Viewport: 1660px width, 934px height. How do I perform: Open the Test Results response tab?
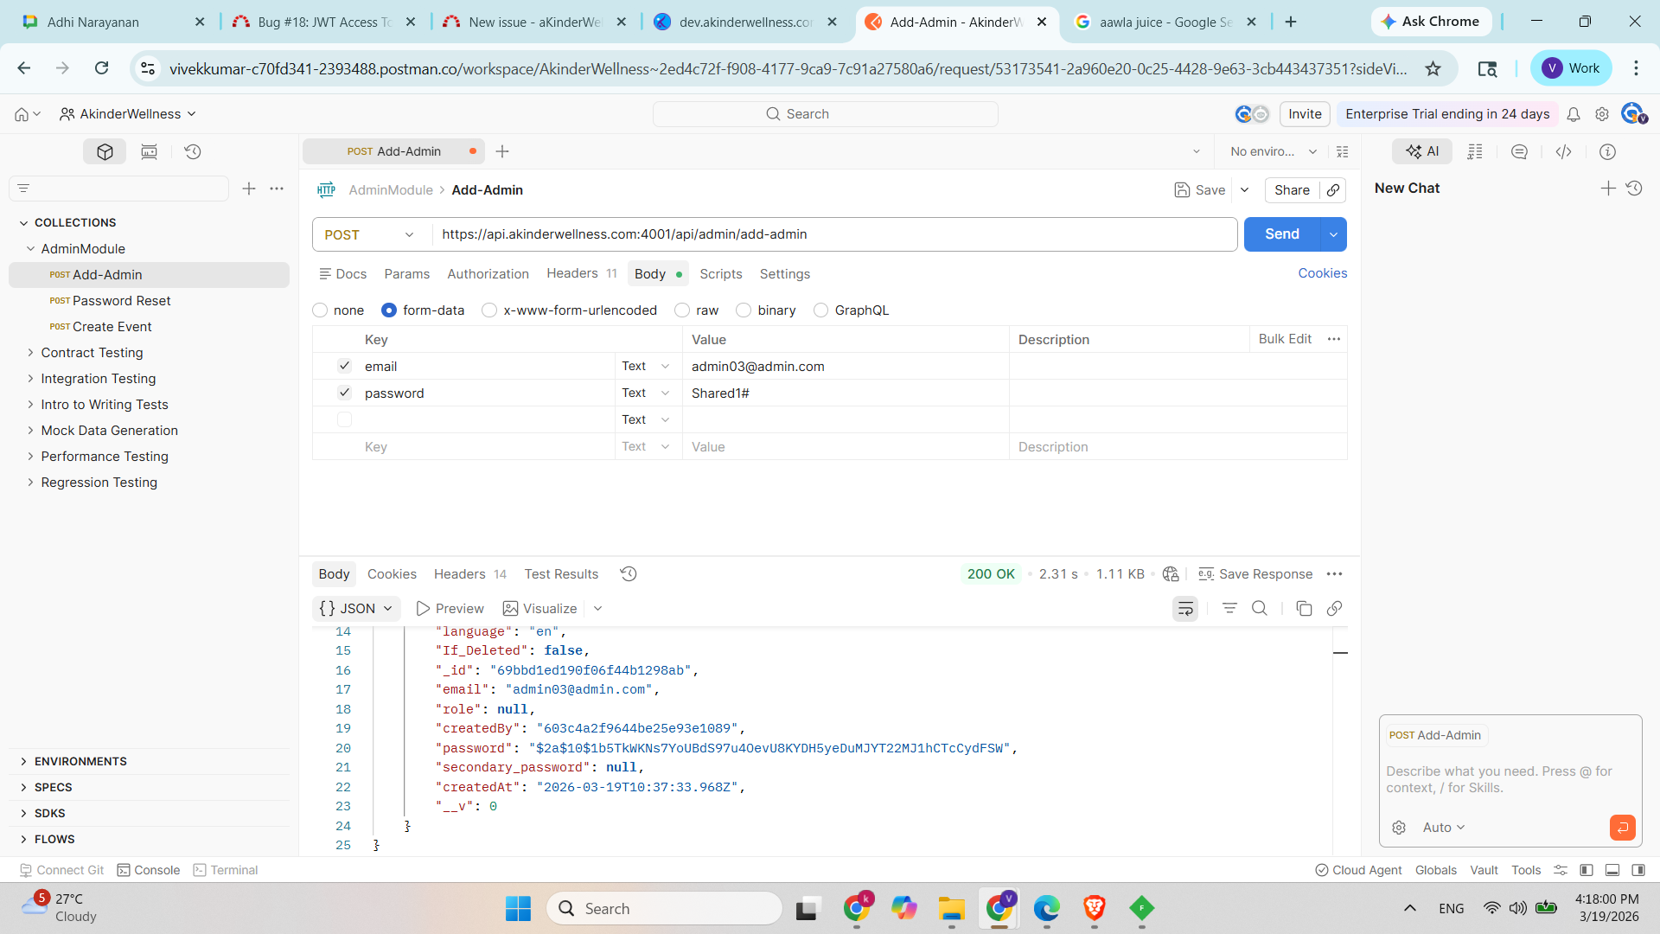(x=561, y=574)
